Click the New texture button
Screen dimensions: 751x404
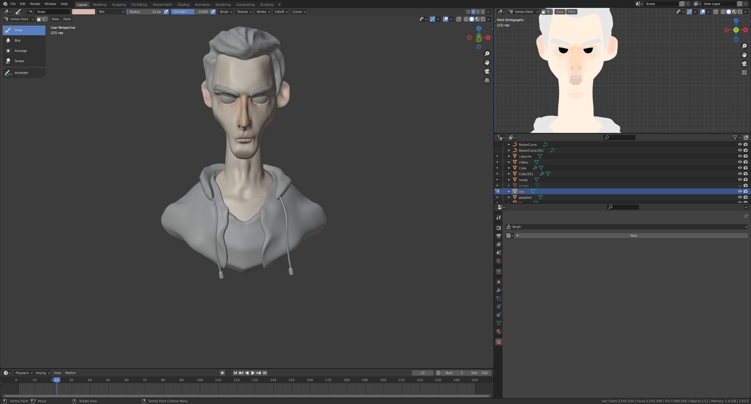tap(633, 236)
